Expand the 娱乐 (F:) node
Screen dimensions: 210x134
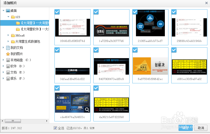click(x=3, y=78)
